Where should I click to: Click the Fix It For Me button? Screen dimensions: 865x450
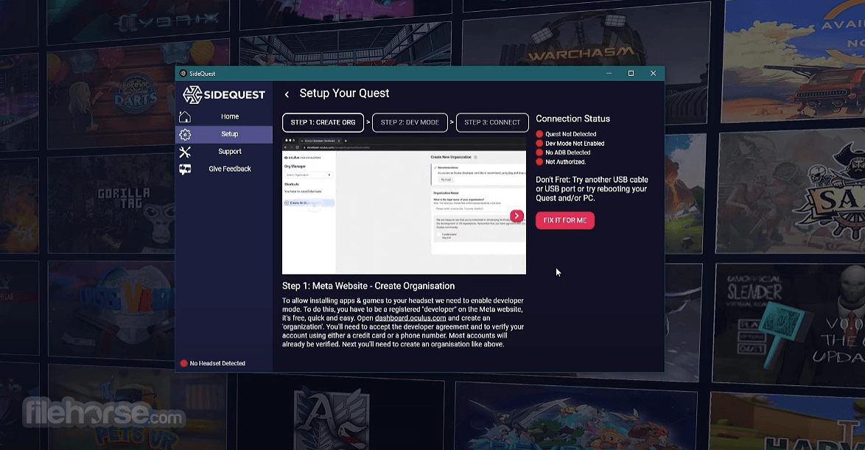pos(565,221)
